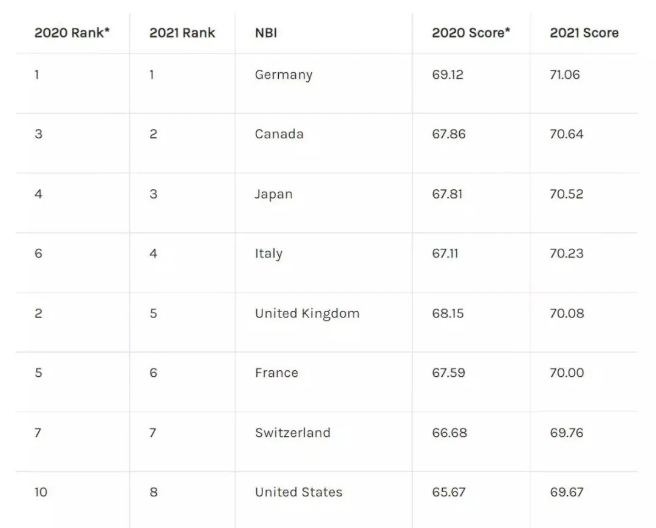Select the Switzerland country cell
656x528 pixels.
pos(292,433)
